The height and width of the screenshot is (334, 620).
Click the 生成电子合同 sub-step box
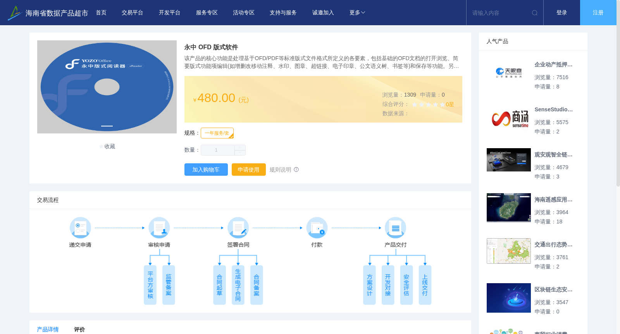tap(238, 285)
